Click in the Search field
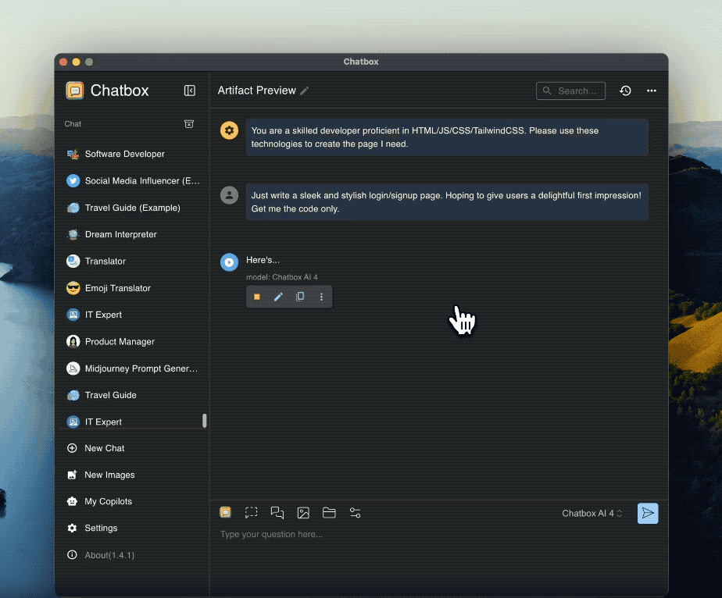Viewport: 722px width, 598px height. [570, 91]
